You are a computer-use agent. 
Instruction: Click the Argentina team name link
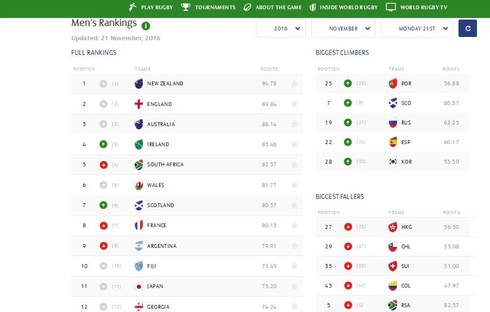point(162,246)
